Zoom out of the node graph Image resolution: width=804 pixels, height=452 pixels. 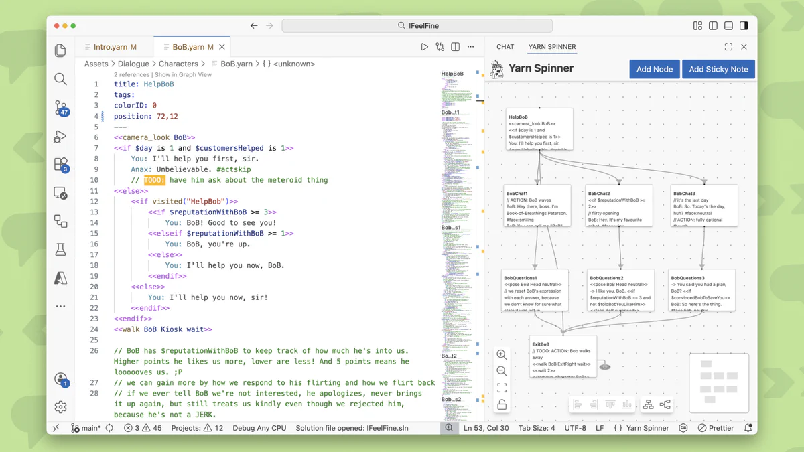point(502,372)
